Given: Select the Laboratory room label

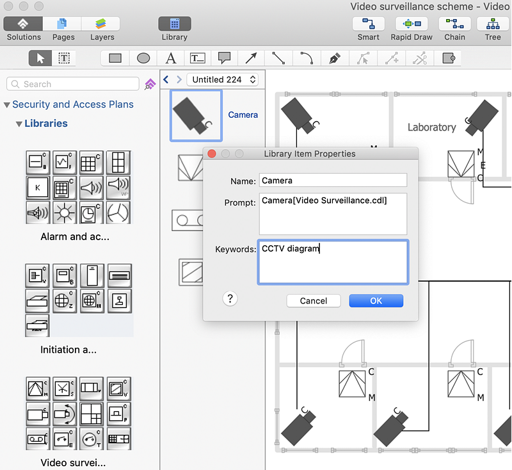Looking at the screenshot, I should (431, 127).
